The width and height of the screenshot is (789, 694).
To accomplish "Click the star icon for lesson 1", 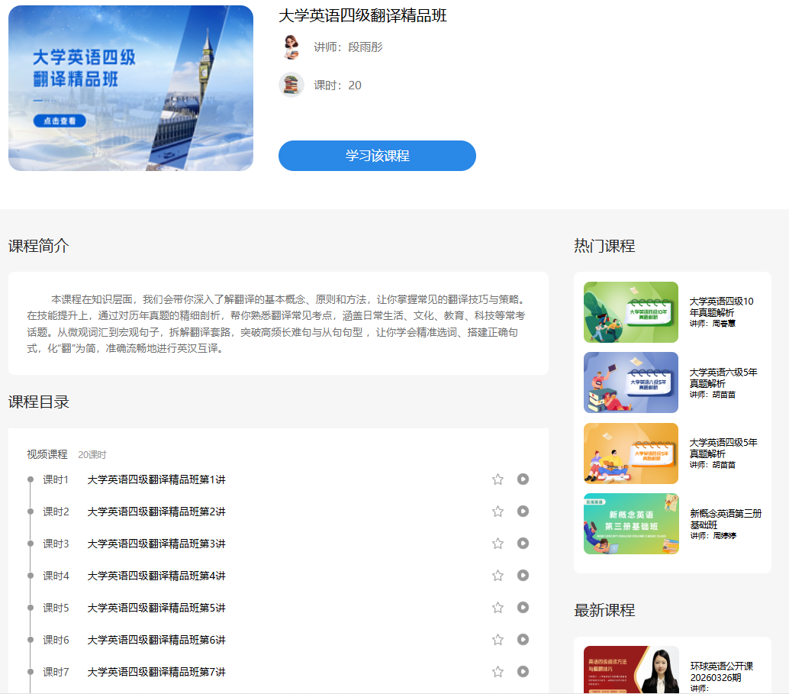I will coord(498,479).
